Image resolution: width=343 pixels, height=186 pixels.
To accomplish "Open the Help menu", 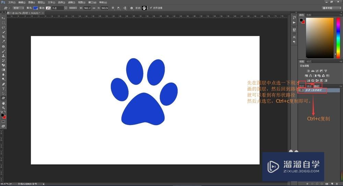I will 103,2.
